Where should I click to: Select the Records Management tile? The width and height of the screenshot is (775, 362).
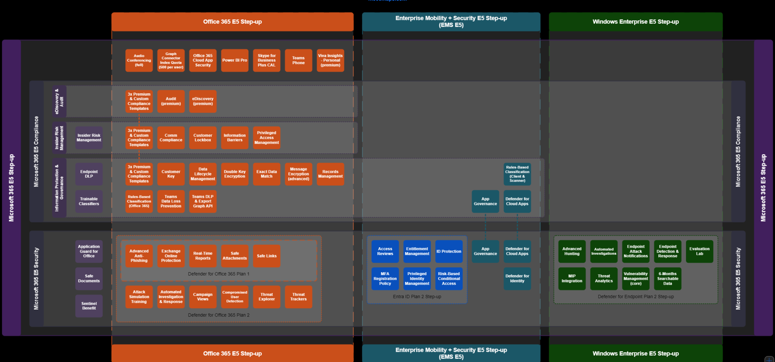(330, 174)
